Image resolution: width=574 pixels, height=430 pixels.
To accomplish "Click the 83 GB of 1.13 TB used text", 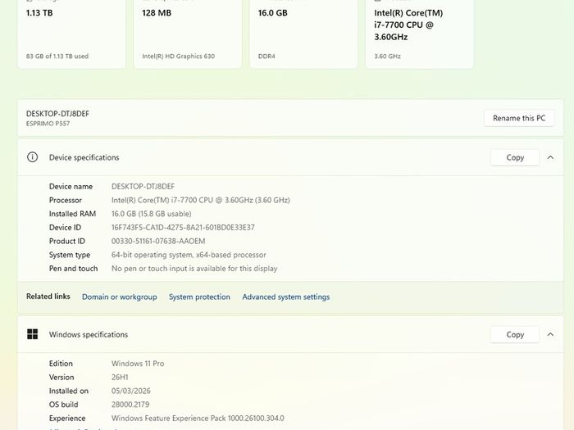I will [x=57, y=57].
